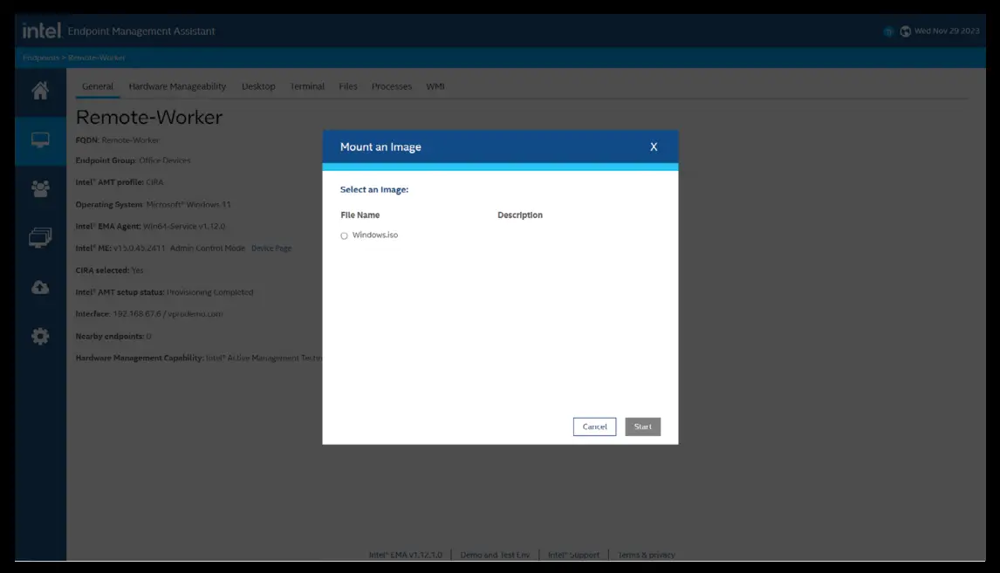Click the Description column header

pos(520,215)
